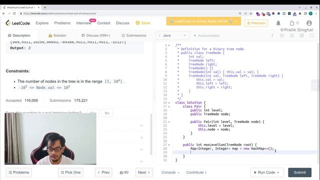Screen dimensions: 320x180
Task: Reload the page in the browser
Action: coord(14,13)
